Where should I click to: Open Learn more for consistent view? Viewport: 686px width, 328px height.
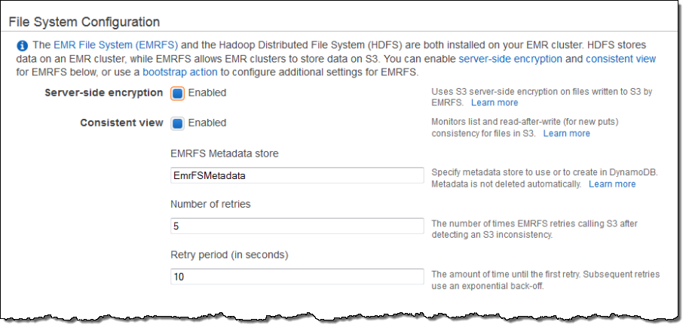(566, 133)
